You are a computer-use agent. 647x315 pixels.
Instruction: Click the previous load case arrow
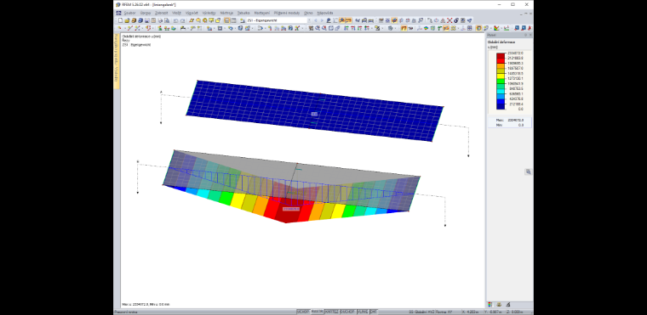[x=316, y=20]
